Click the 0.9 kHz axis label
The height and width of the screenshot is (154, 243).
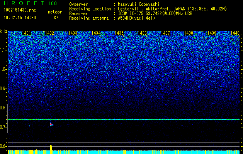(x=3, y=89)
